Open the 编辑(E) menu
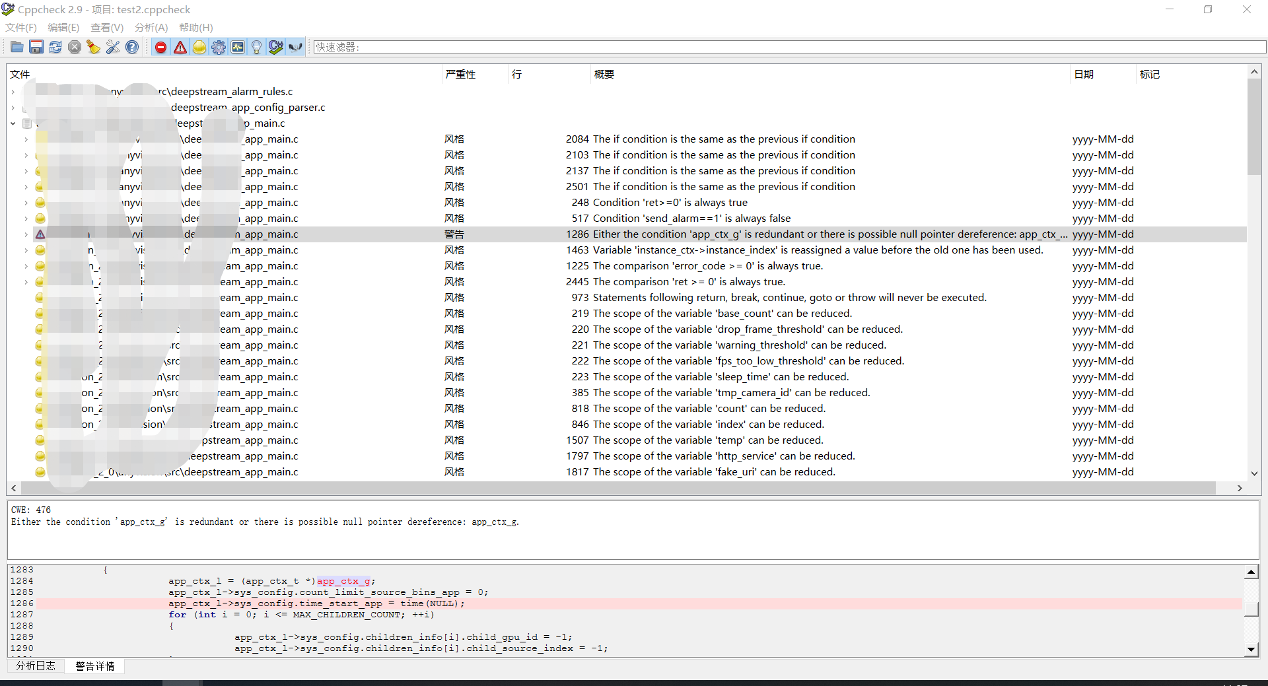This screenshot has width=1268, height=686. 63,28
